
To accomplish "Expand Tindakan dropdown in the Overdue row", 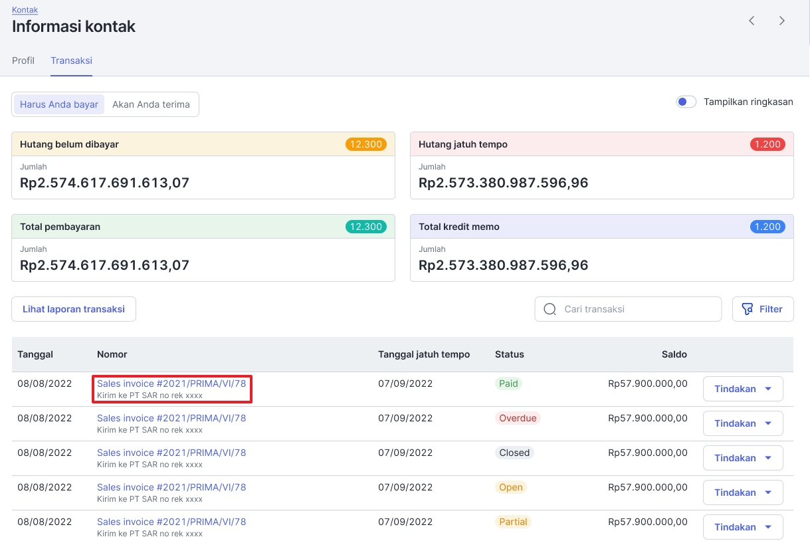I will coord(743,423).
